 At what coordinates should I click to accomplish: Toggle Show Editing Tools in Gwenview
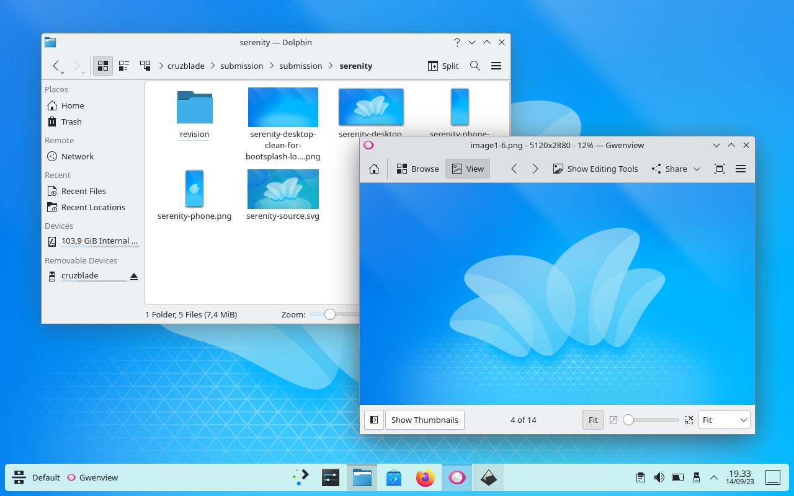[595, 169]
